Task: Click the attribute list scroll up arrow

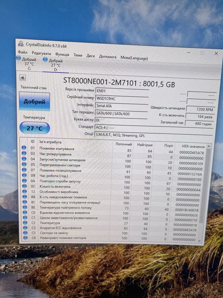Action: coord(209,146)
